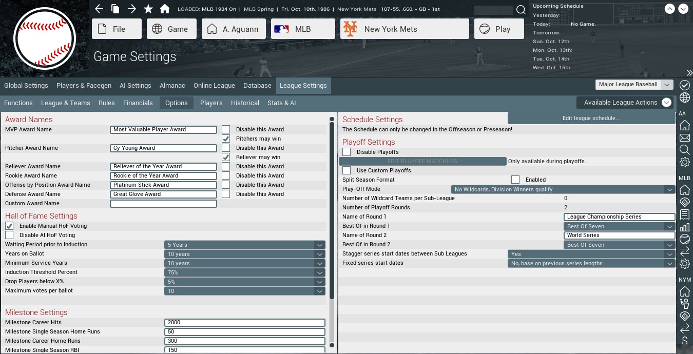Viewport: 693px width, 354px height.
Task: Check the Disable Playoffs checkbox
Action: point(346,152)
